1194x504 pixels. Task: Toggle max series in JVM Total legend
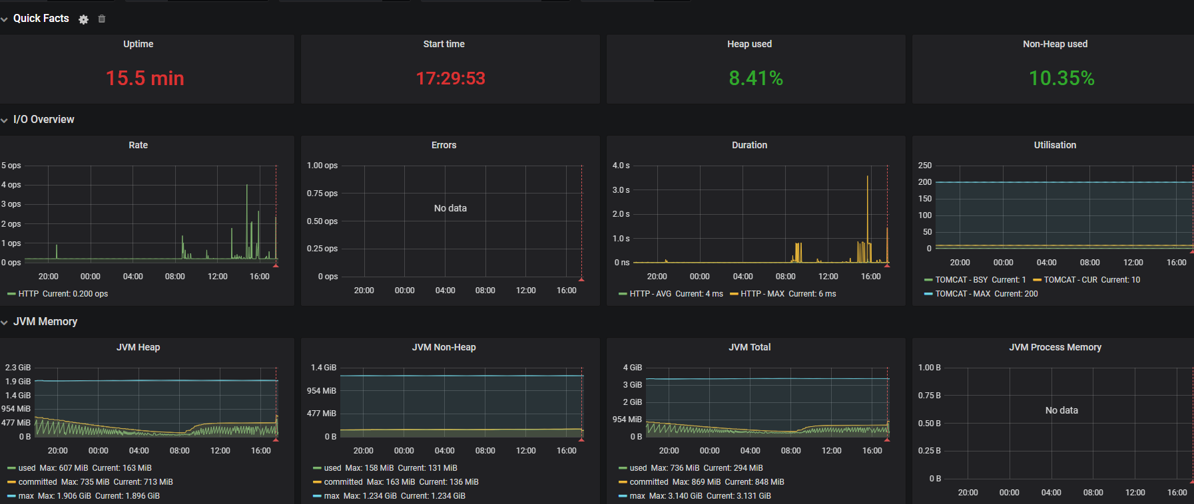pyautogui.click(x=637, y=496)
